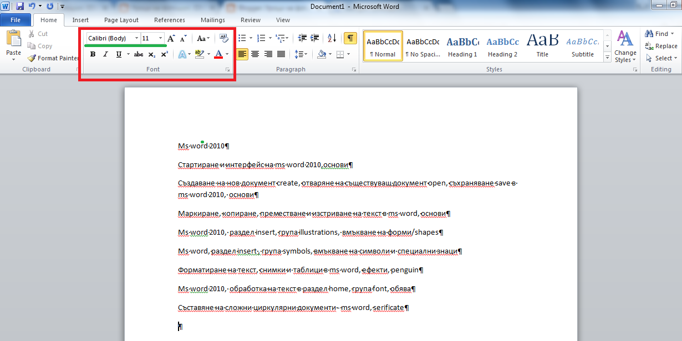Apply superscript formatting

tap(164, 54)
